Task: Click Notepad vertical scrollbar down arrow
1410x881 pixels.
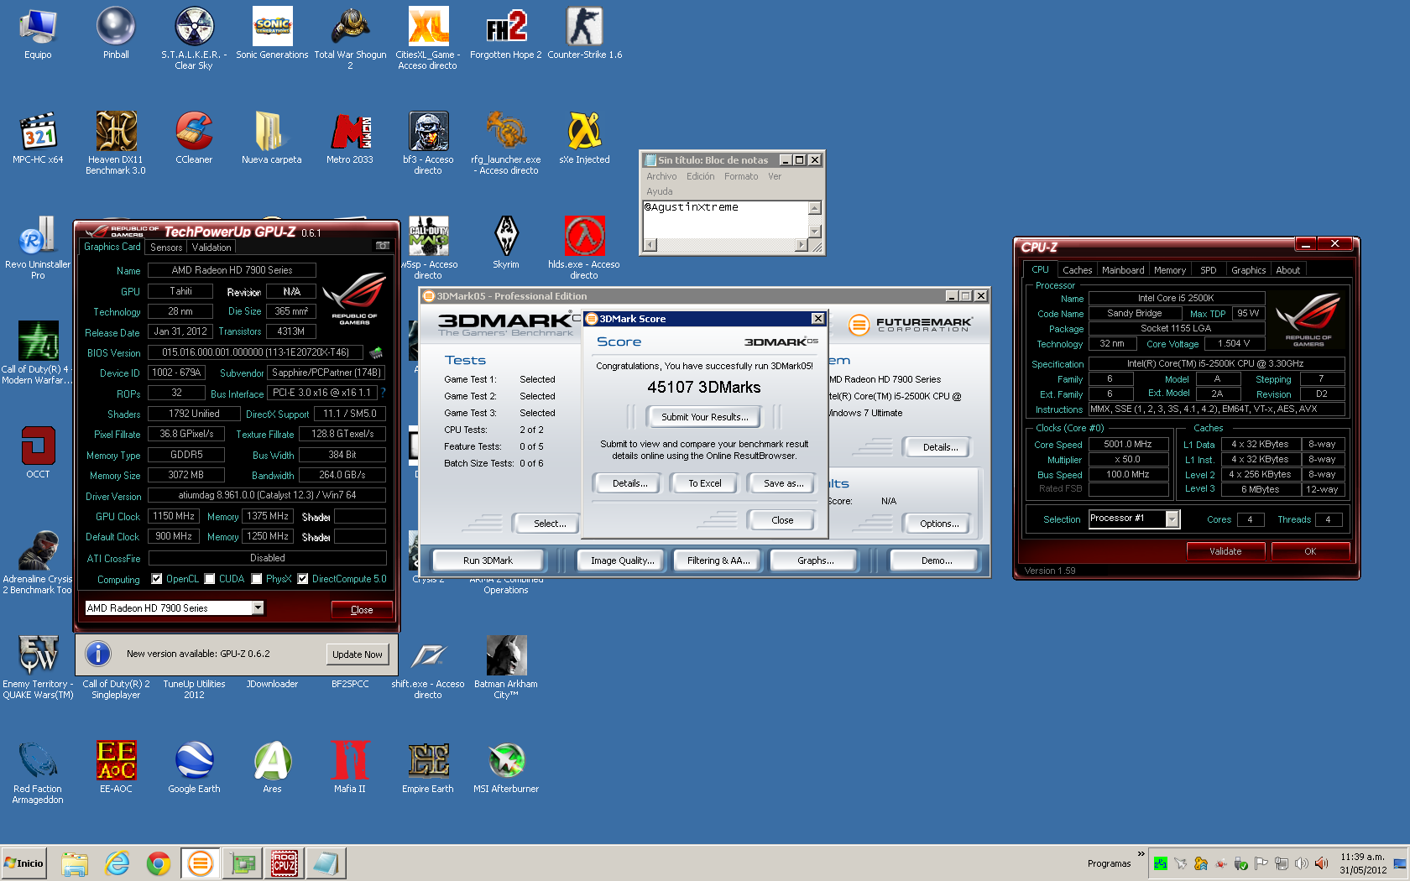Action: pyautogui.click(x=814, y=231)
